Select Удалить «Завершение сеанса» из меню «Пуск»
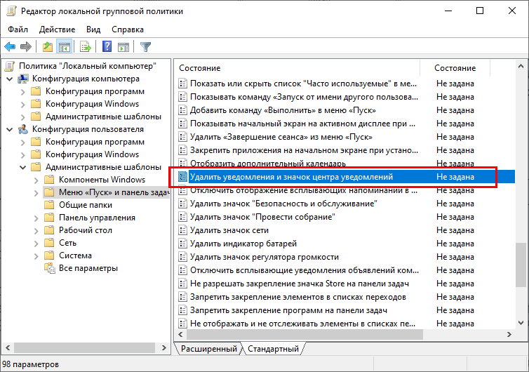This screenshot has width=529, height=372. tap(281, 137)
